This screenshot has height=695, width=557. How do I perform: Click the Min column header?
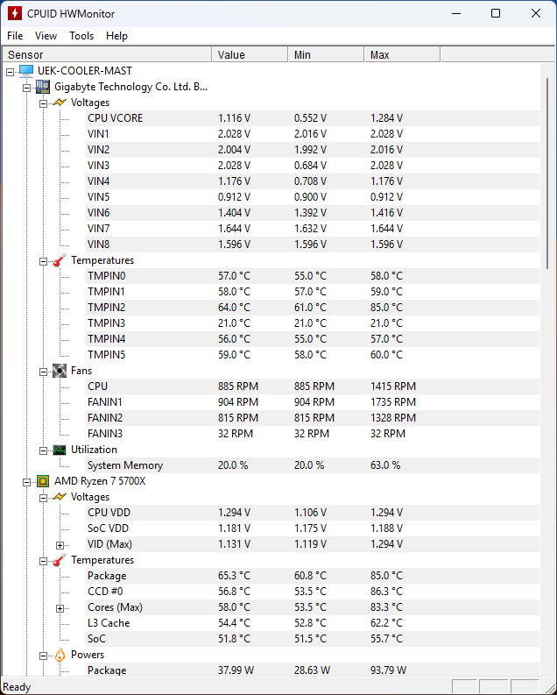[x=327, y=55]
